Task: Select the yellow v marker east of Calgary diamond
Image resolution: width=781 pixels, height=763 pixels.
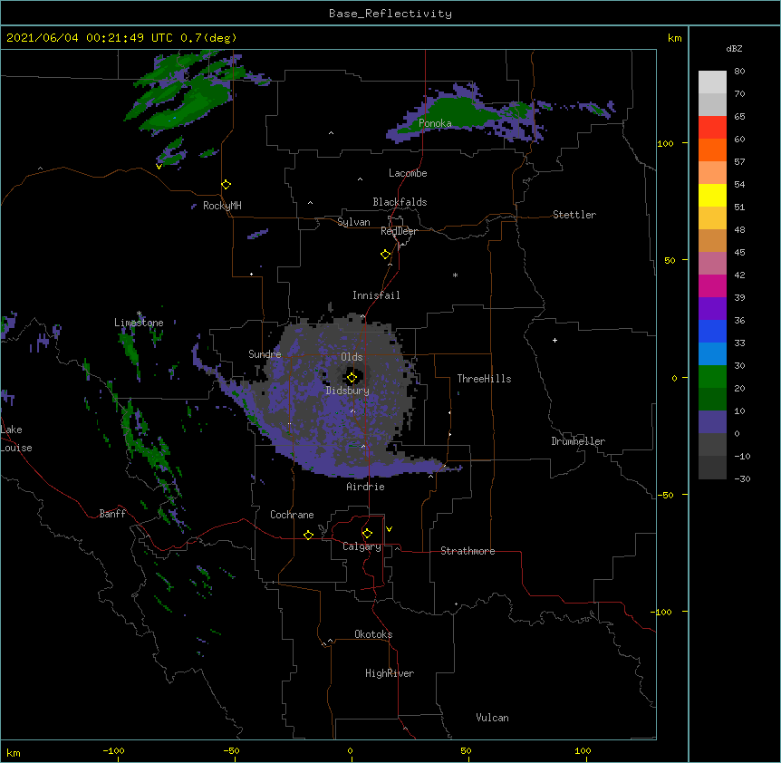Action: pos(389,529)
